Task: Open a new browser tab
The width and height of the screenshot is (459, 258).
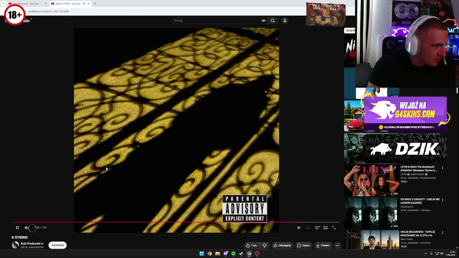Action: 95,4
